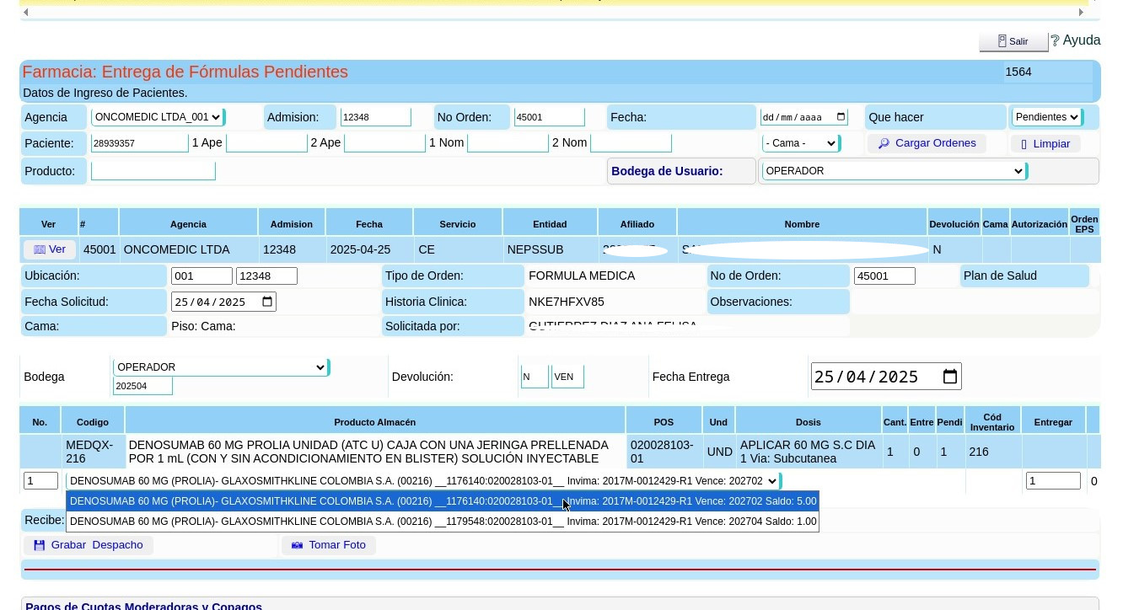Open Bodega de Usuario OPERADOR dropdown
The height and width of the screenshot is (610, 1123).
pos(893,171)
